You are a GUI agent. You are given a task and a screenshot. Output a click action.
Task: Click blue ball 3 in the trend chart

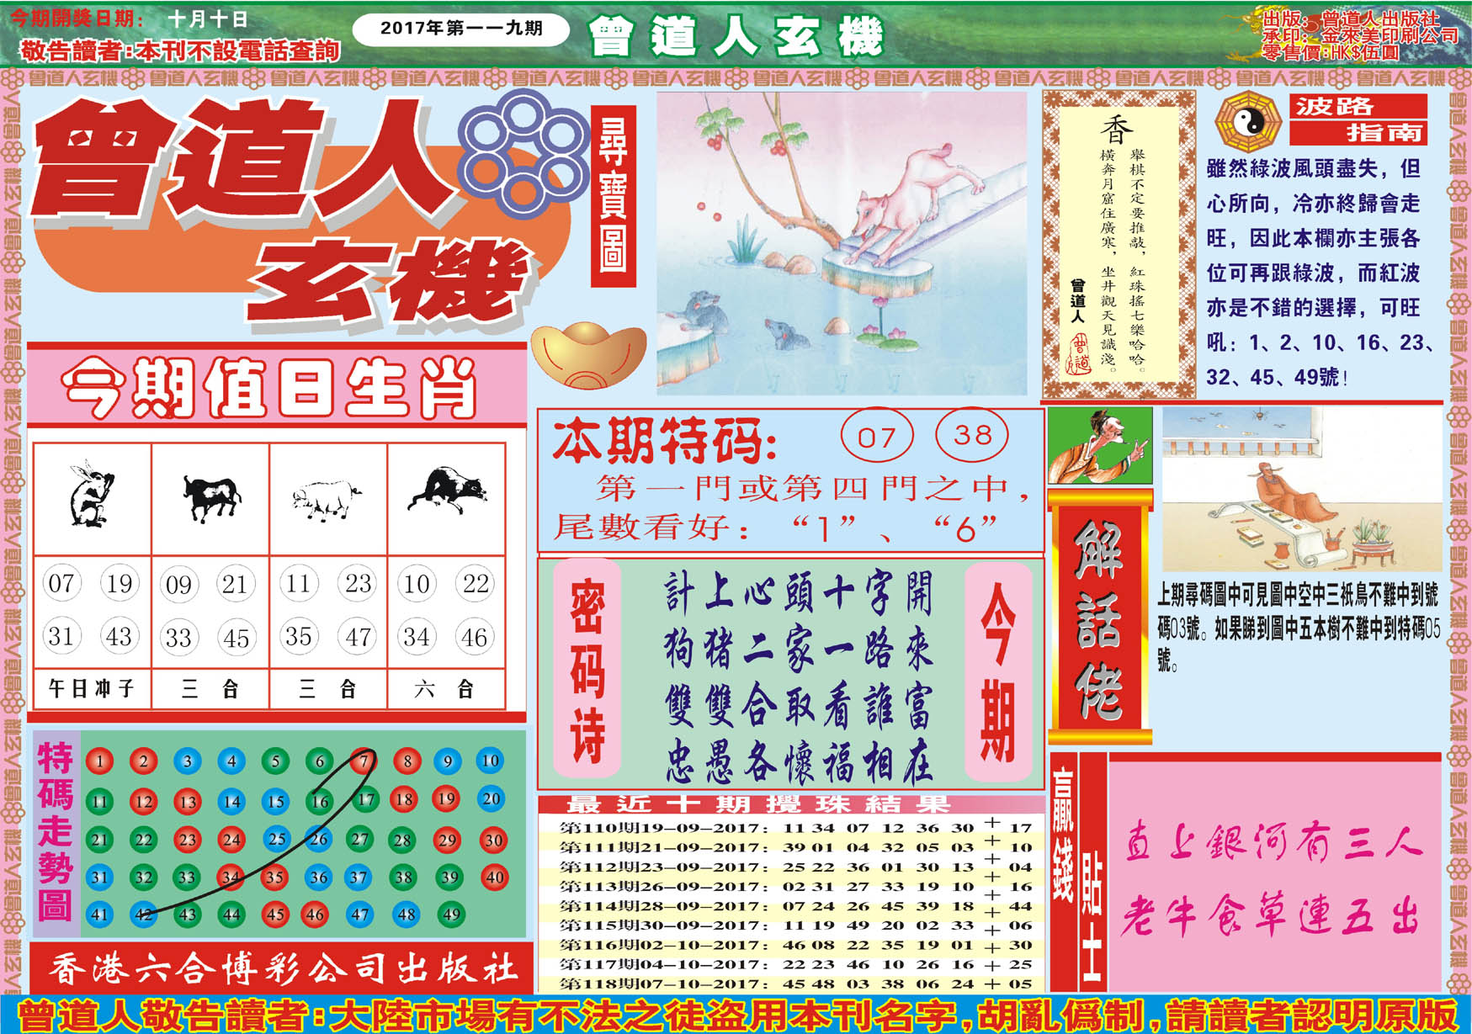click(x=188, y=762)
